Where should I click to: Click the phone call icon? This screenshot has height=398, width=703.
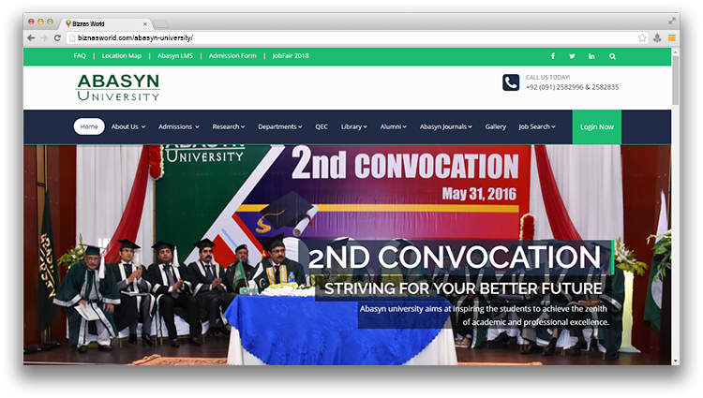coord(511,82)
